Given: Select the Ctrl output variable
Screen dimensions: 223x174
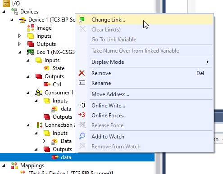Looking at the screenshot, I should coord(57,85).
